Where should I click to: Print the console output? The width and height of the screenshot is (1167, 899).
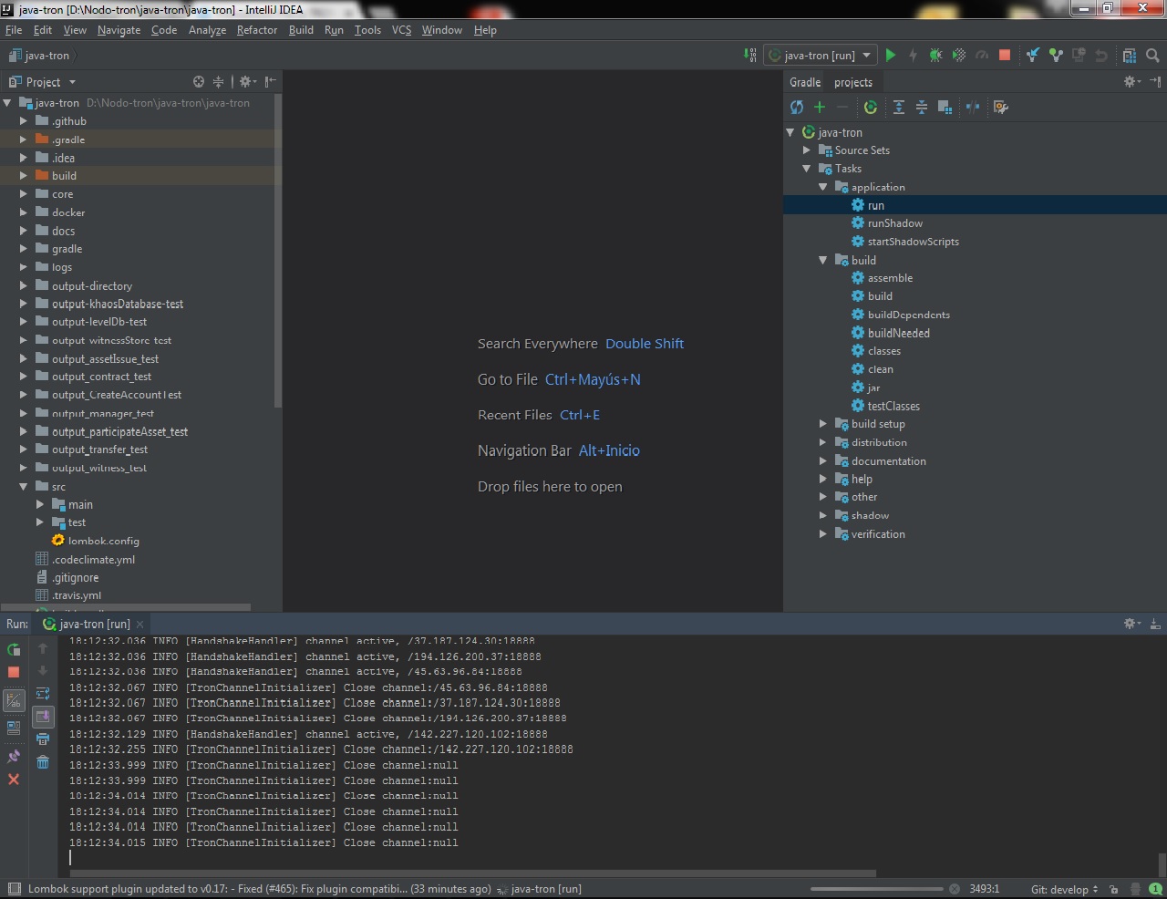coord(43,739)
